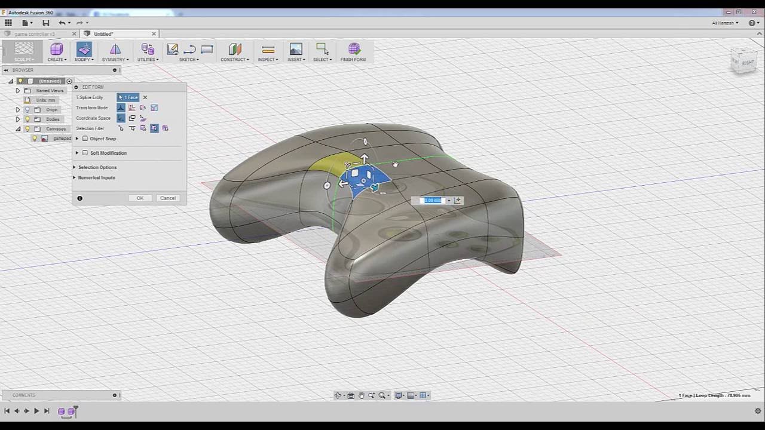Open the CONSTRUCT dropdown menu
This screenshot has width=765, height=430.
tap(235, 60)
